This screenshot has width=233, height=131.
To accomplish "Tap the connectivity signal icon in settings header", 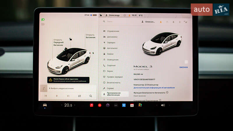I will point(185,22).
